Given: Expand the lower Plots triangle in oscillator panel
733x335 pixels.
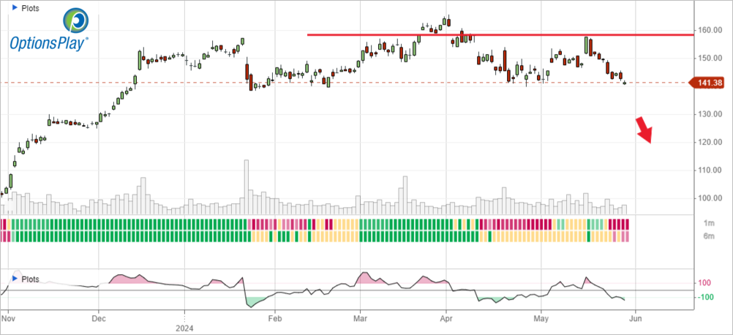Looking at the screenshot, I should (x=14, y=279).
